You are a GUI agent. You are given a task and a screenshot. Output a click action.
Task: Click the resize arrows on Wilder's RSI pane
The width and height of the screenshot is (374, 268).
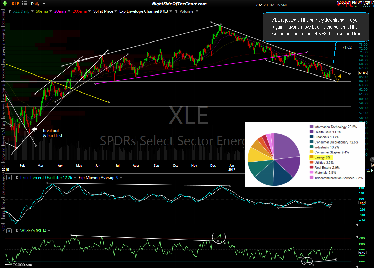(x=16, y=231)
